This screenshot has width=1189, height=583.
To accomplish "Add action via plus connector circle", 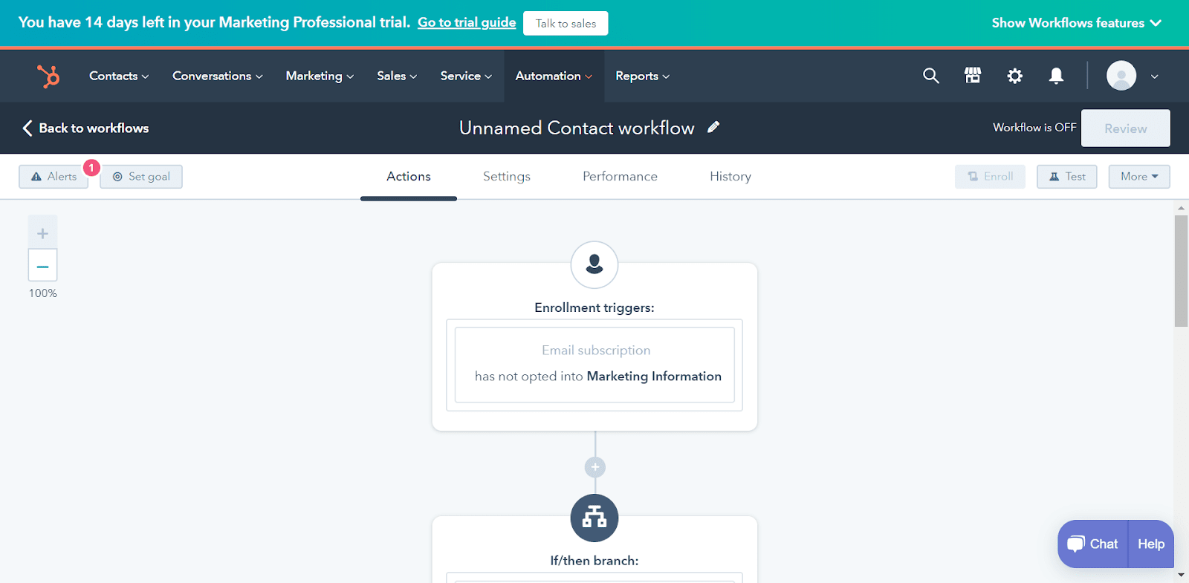I will pyautogui.click(x=595, y=467).
